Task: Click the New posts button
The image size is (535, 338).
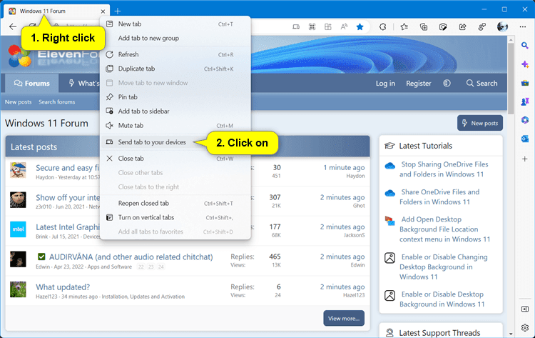Action: (480, 123)
